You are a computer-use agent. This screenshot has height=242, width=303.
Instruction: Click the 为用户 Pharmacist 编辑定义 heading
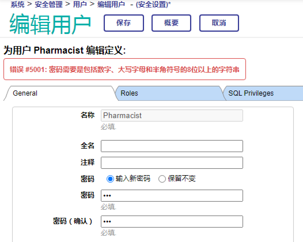65,51
